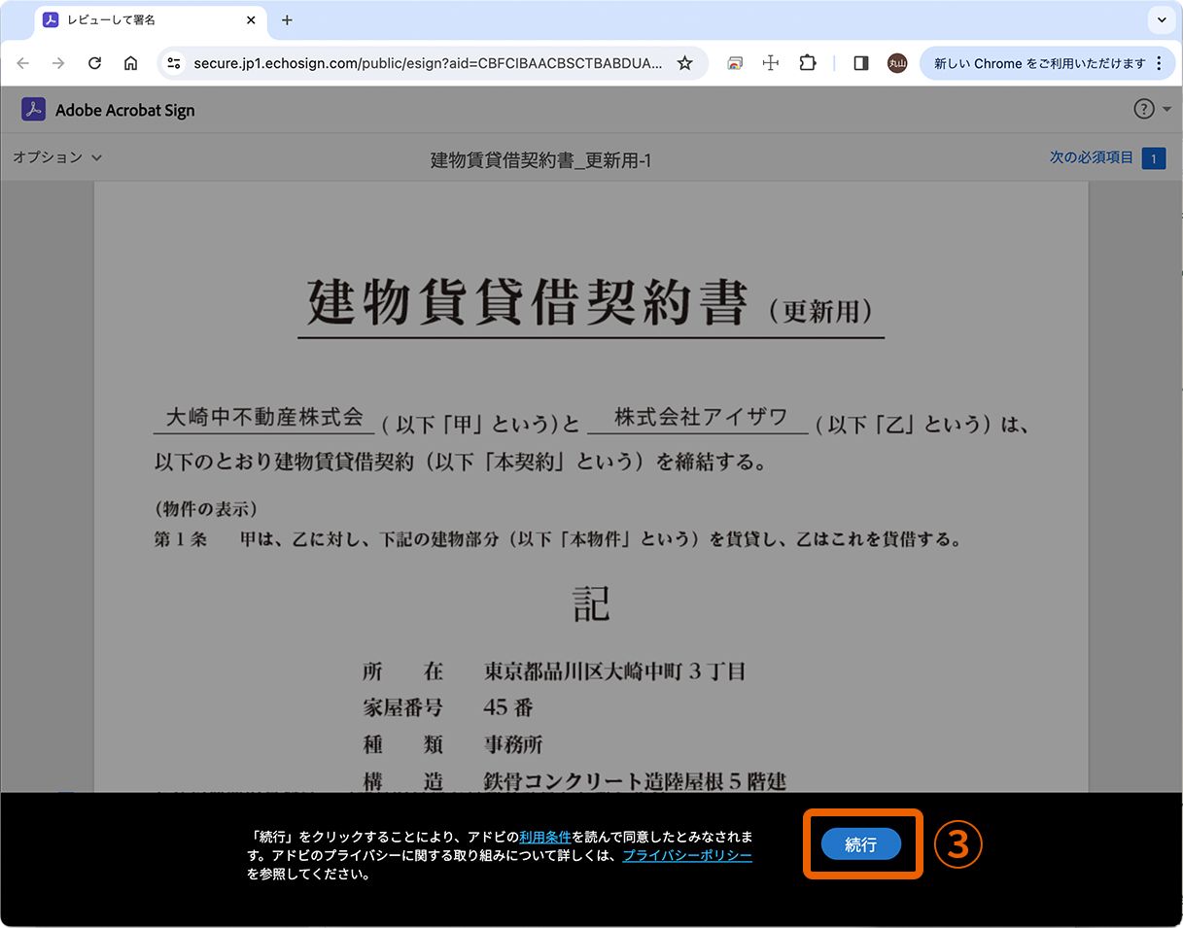Expand the tab search dropdown arrow
1183x928 pixels.
point(1161,19)
